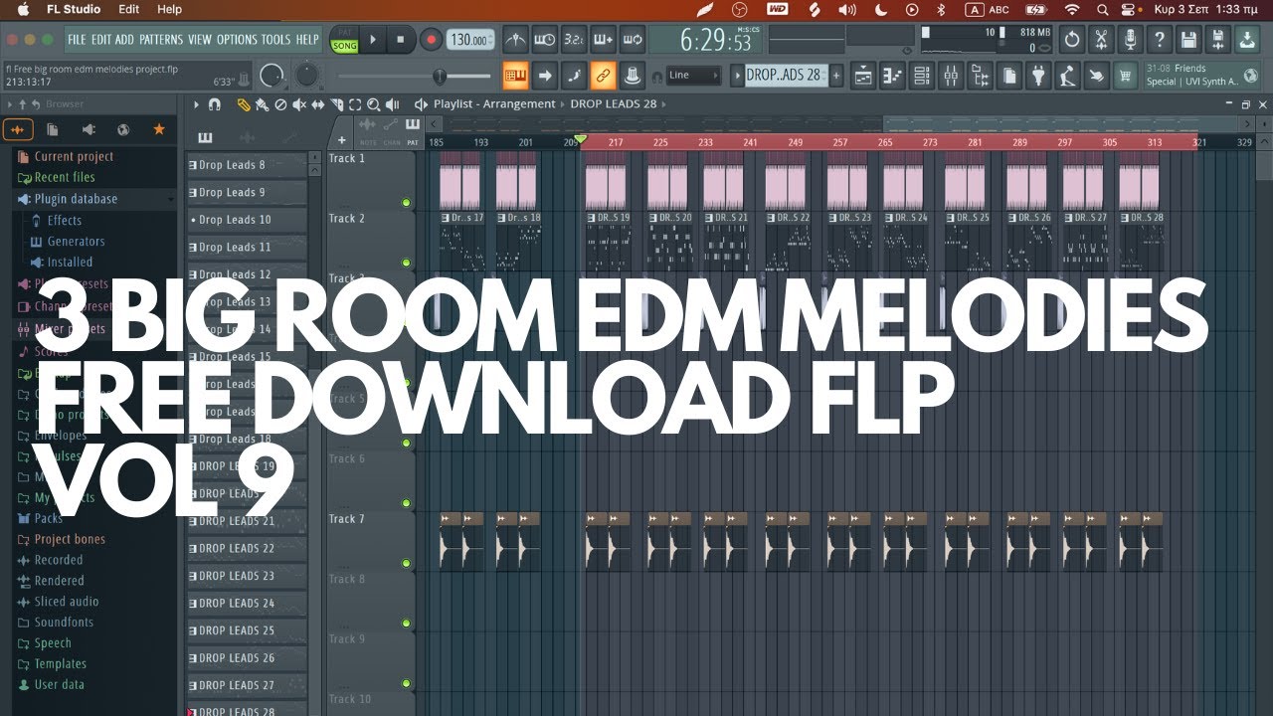
Task: Click the master volume knob
Action: (x=271, y=75)
